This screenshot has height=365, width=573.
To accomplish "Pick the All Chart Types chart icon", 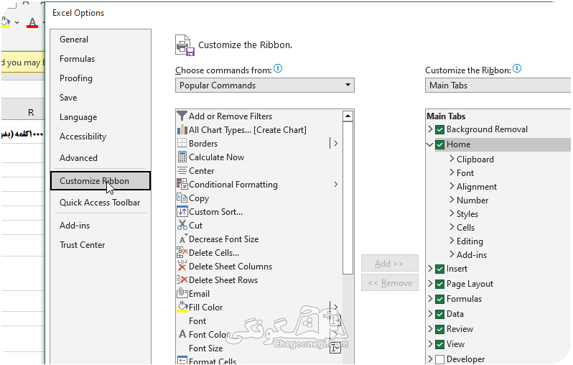I will (182, 130).
